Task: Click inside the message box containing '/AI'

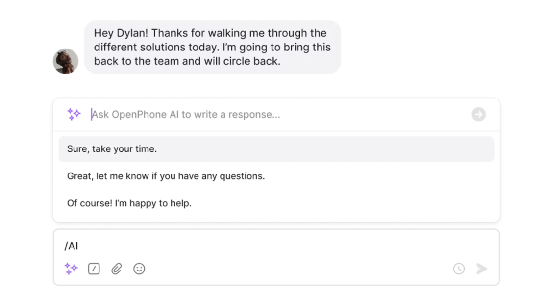Action: [196, 246]
